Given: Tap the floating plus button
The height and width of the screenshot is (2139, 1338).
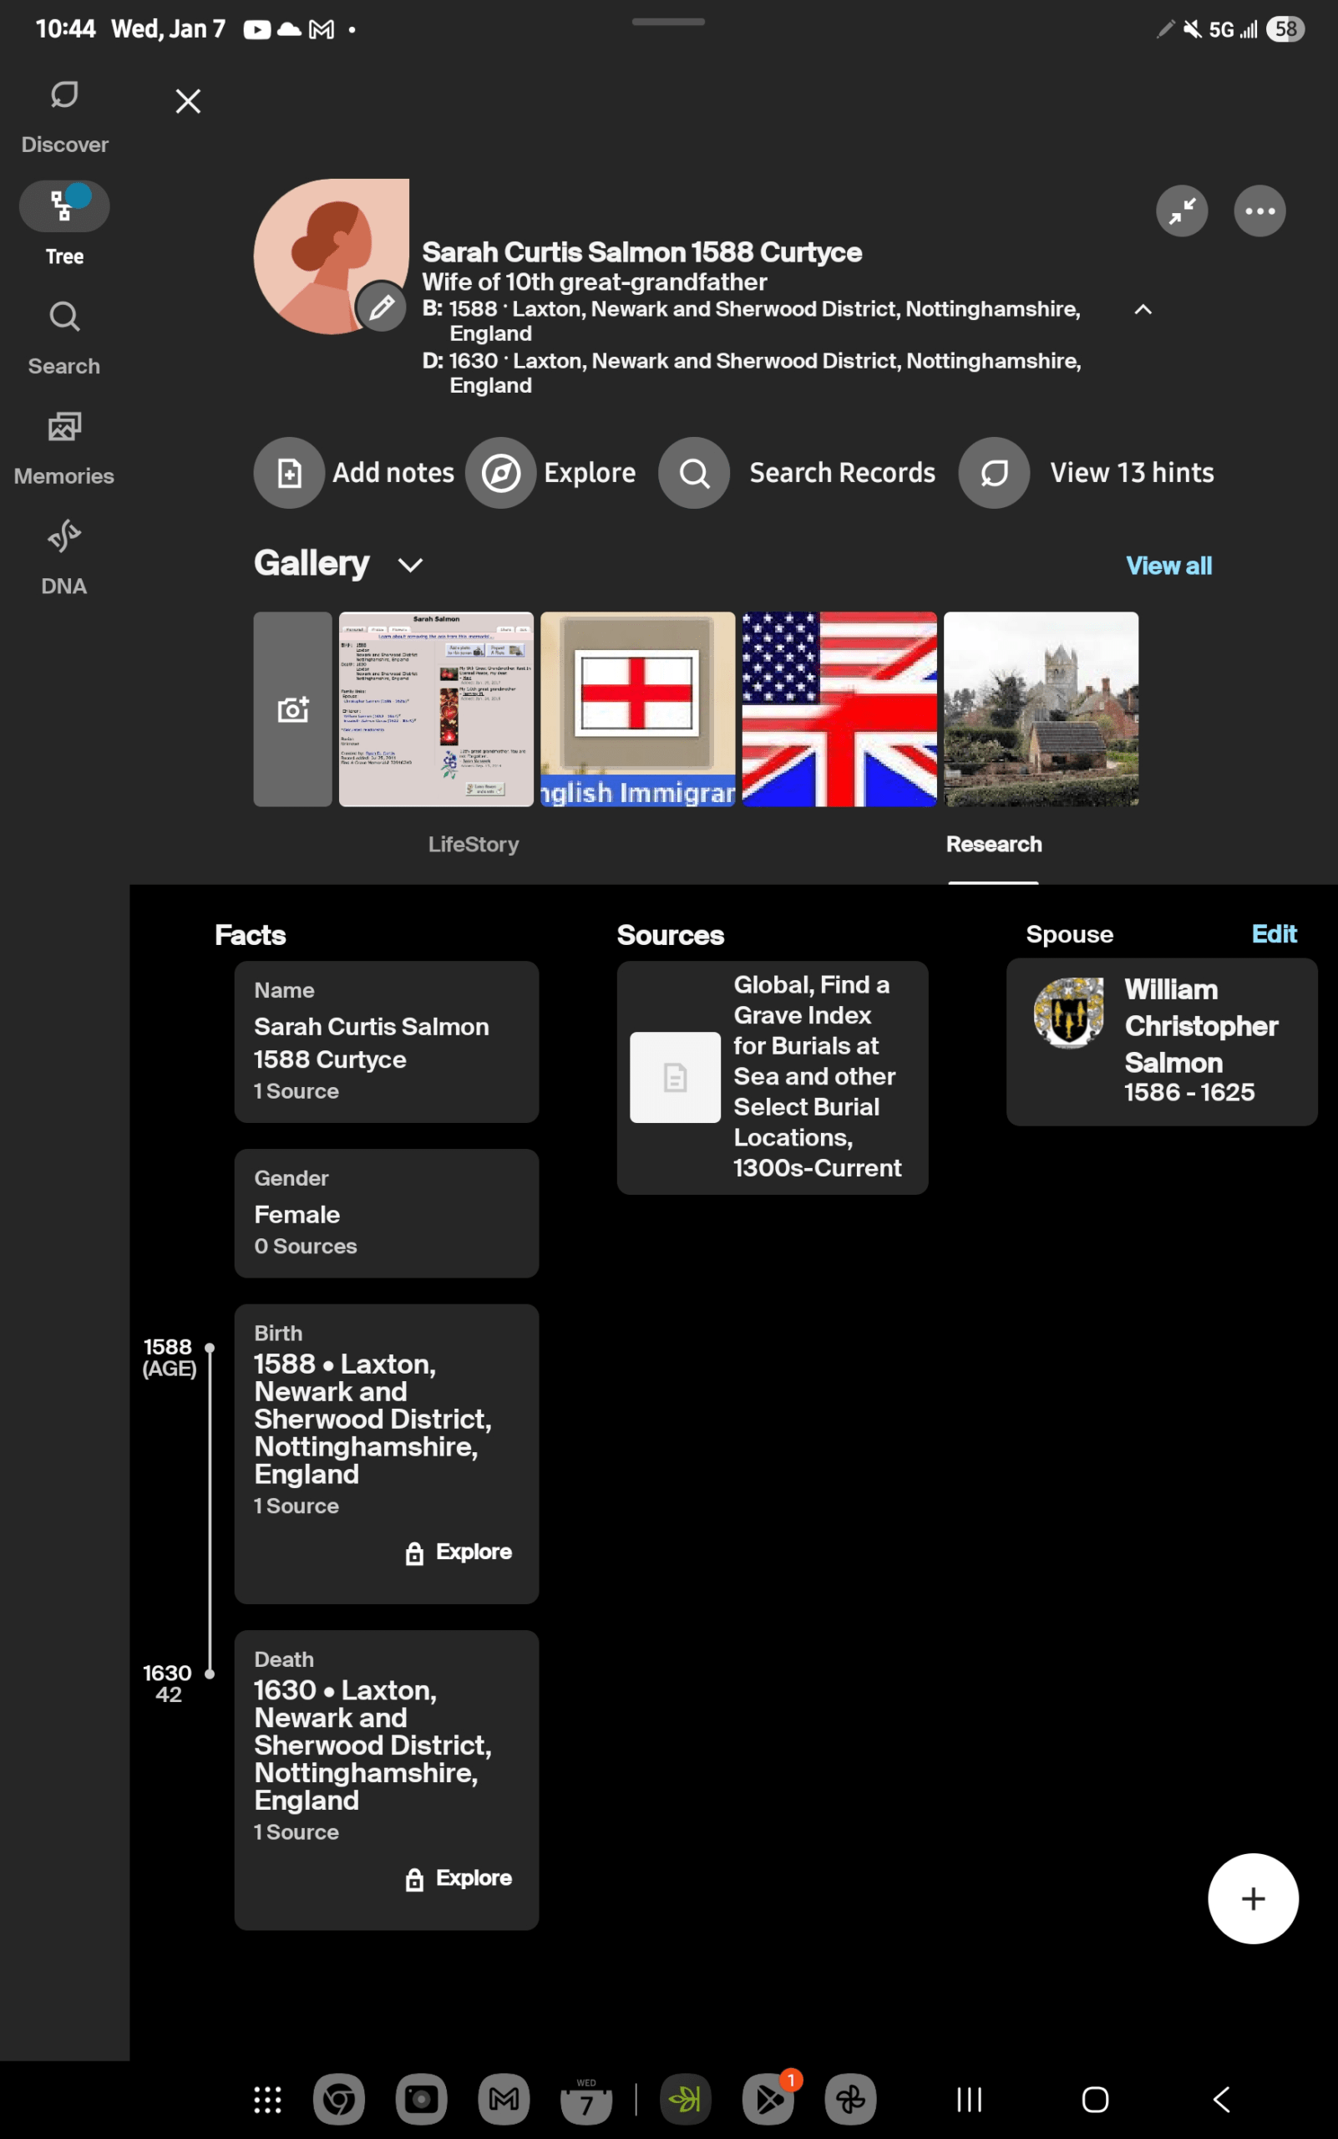Looking at the screenshot, I should click(x=1253, y=1898).
